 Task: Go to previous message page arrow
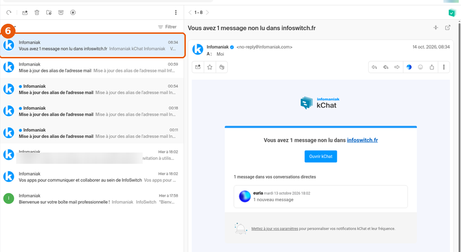click(x=190, y=13)
